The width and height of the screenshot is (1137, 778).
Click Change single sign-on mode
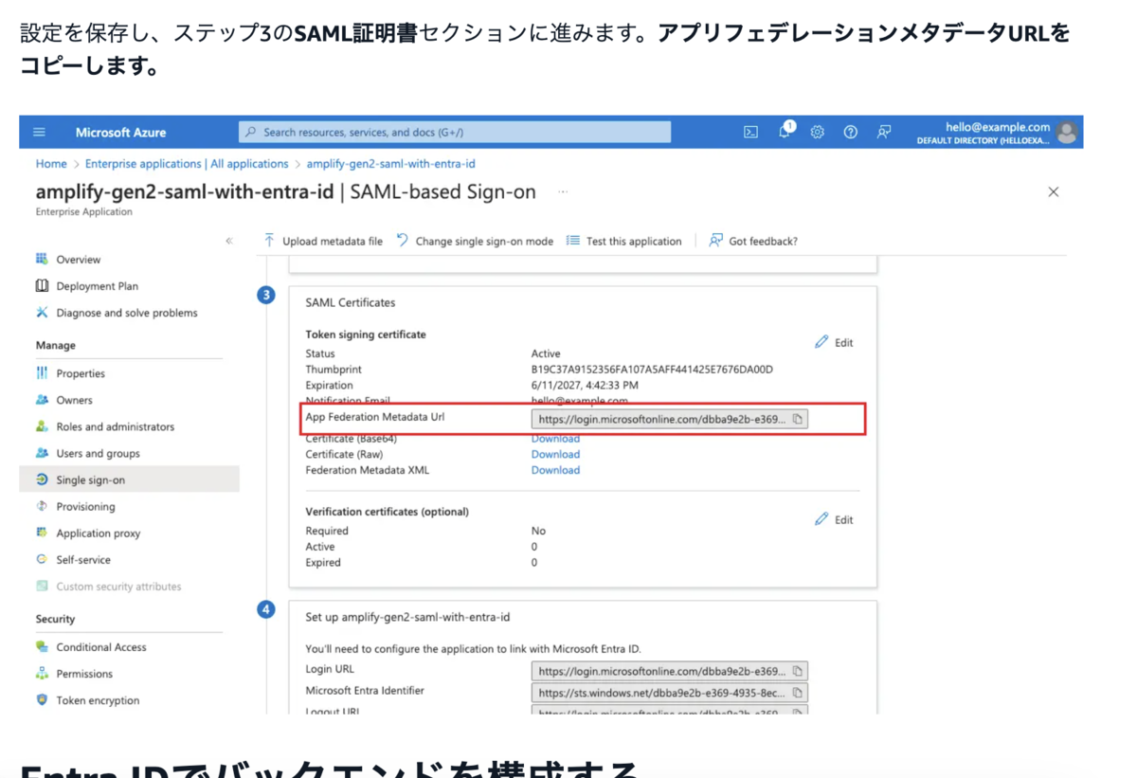(475, 241)
